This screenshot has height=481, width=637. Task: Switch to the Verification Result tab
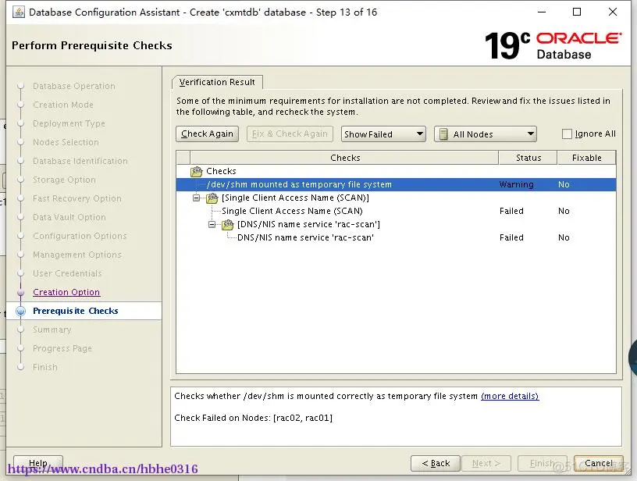click(x=217, y=82)
